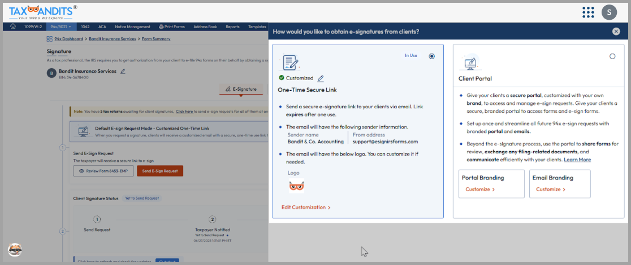
Task: Open the Reports menu
Action: (x=232, y=27)
